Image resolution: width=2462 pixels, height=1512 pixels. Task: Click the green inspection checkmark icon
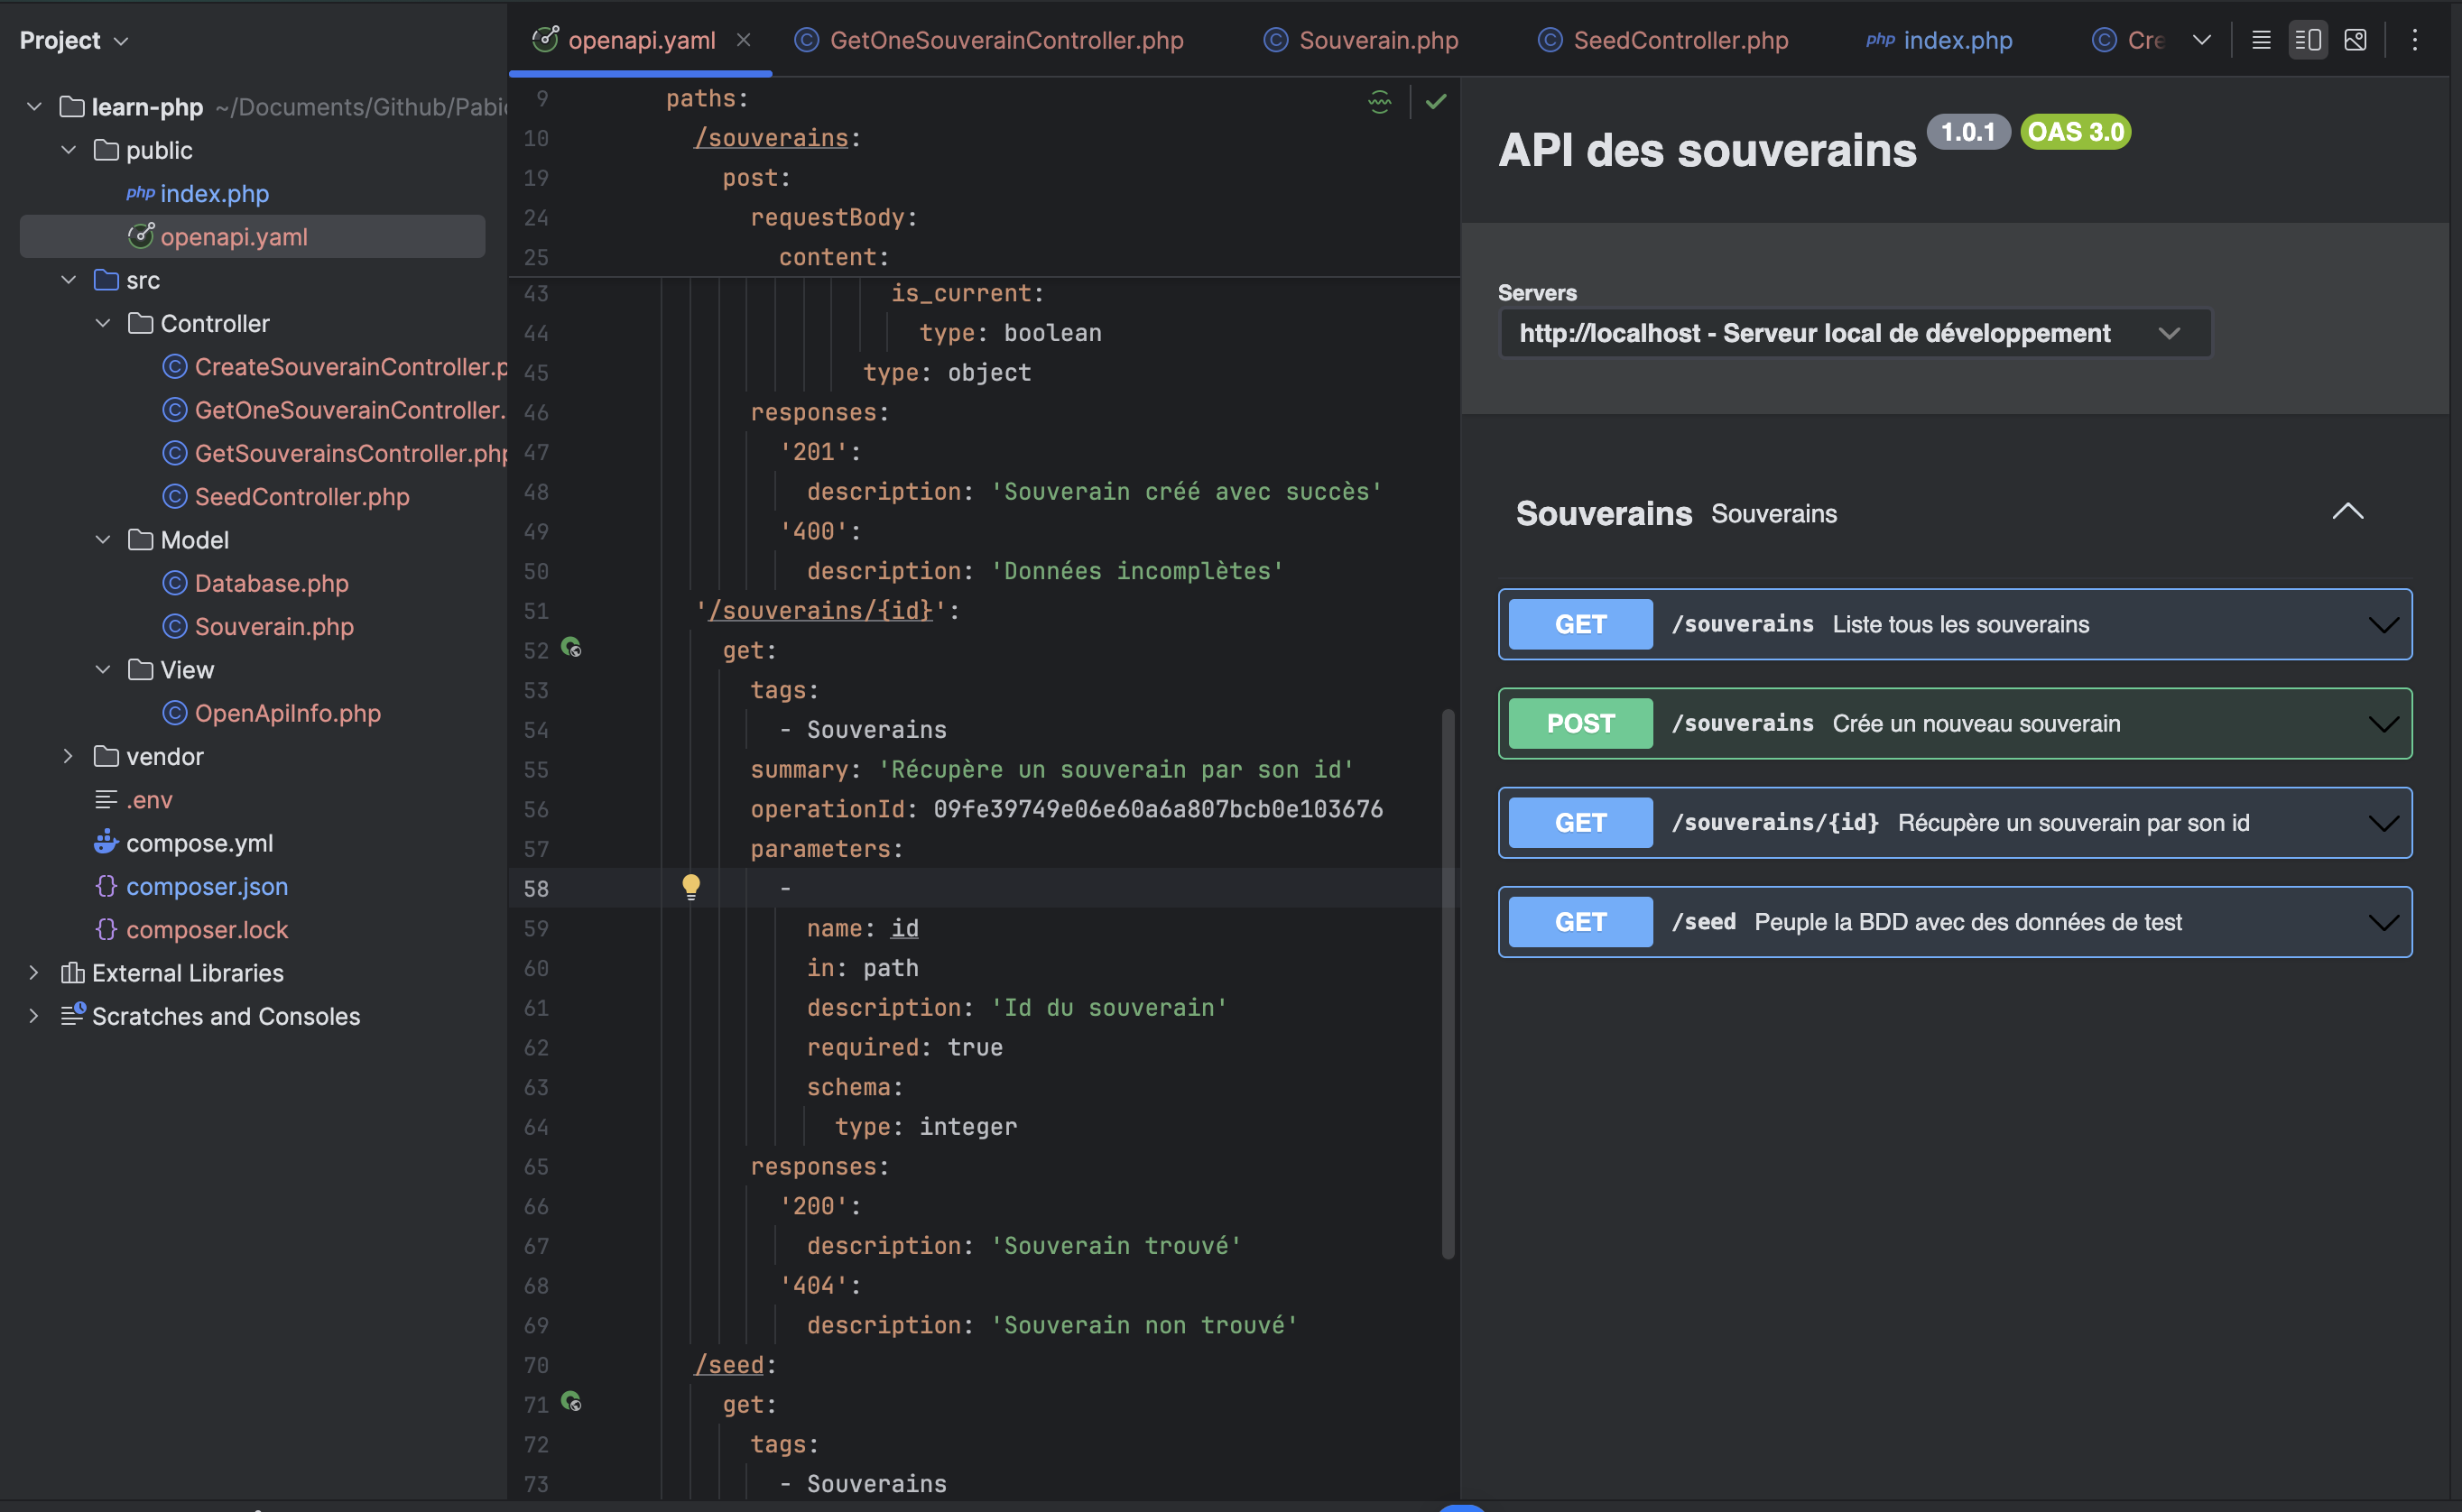(x=1436, y=101)
